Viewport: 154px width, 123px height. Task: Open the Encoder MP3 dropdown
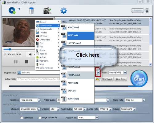point(58,109)
